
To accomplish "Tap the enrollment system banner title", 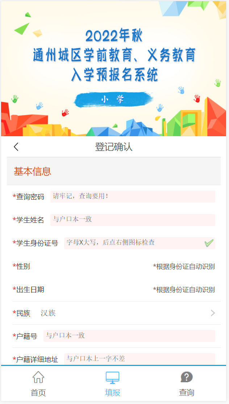I will pyautogui.click(x=114, y=56).
